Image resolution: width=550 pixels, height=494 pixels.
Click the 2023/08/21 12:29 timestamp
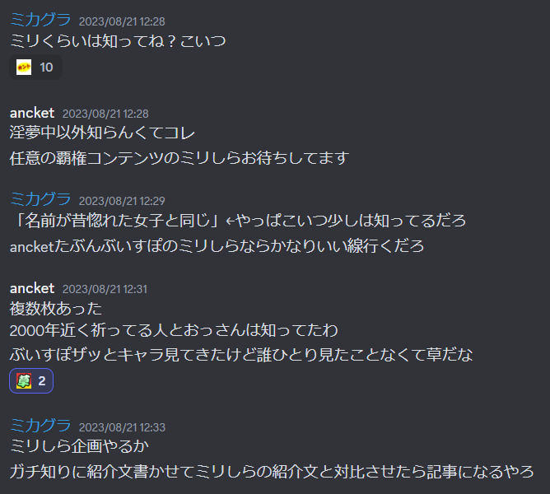tap(122, 201)
